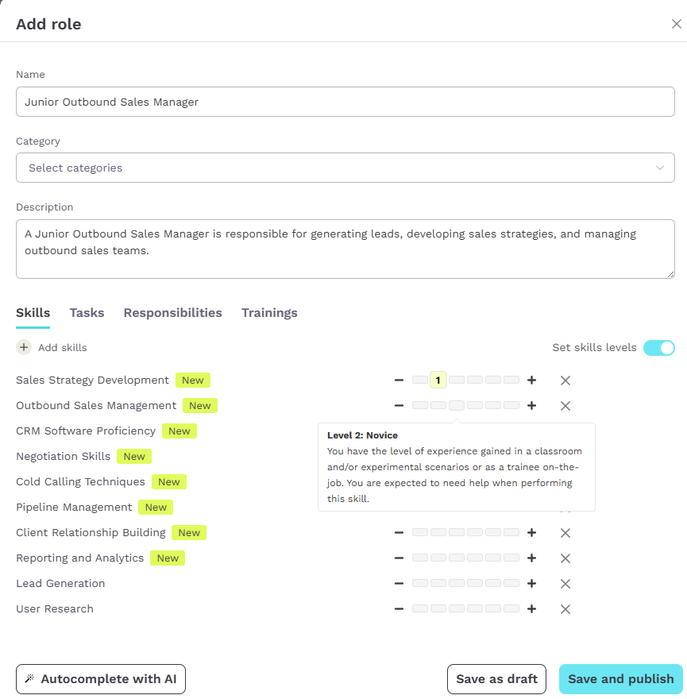The width and height of the screenshot is (687, 699).
Task: Click Save as draft
Action: click(x=496, y=679)
